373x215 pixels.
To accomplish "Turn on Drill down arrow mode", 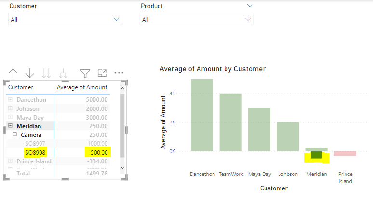I will pos(30,73).
